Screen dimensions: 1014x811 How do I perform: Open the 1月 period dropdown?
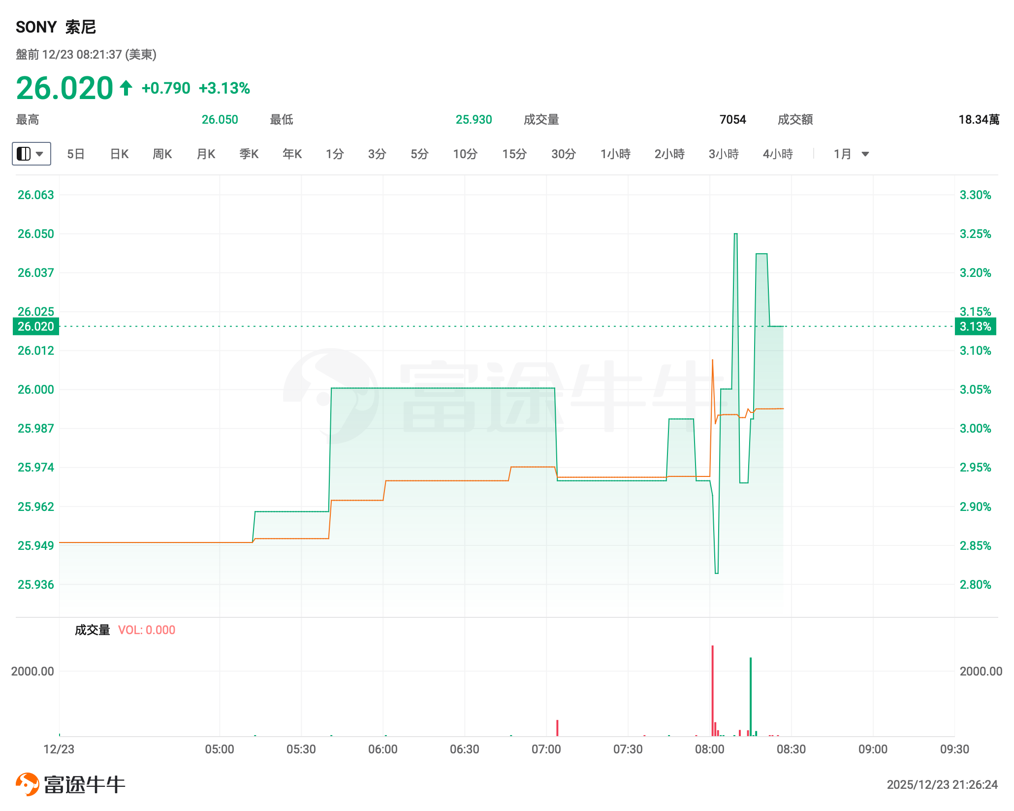pyautogui.click(x=851, y=154)
